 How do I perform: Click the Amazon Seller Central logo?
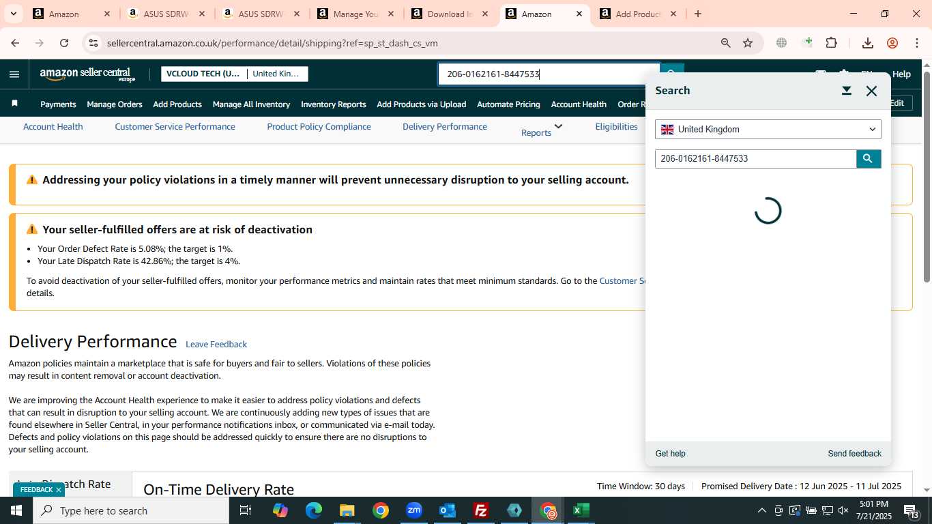click(88, 74)
